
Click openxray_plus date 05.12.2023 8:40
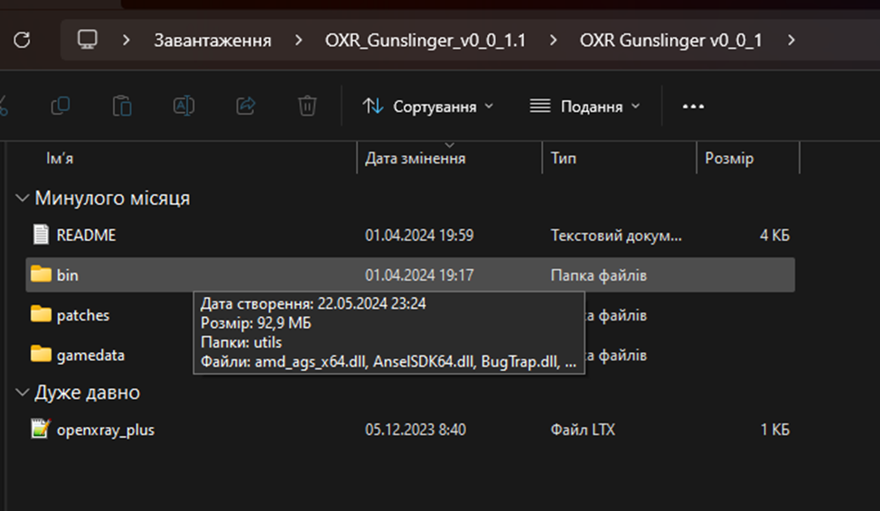[416, 430]
